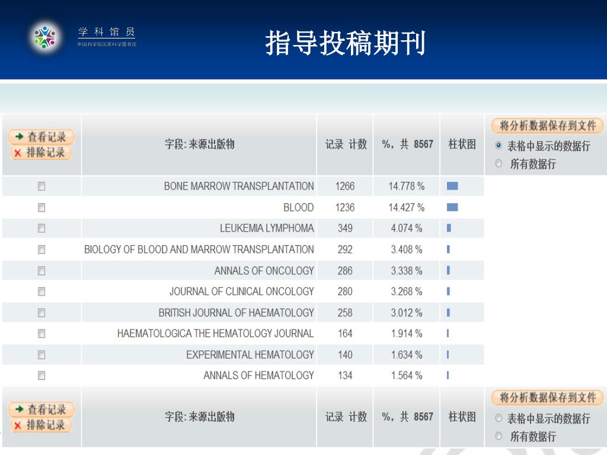This screenshot has width=607, height=455.
Task: Click EXPERIMENTAL HEMATOLOGY journal name
Action: tap(250, 354)
